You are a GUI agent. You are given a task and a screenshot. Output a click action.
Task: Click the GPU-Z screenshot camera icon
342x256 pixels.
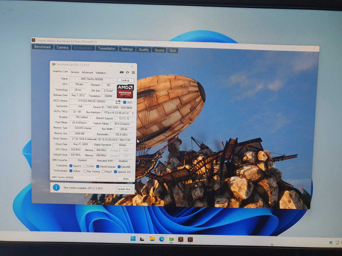(121, 72)
